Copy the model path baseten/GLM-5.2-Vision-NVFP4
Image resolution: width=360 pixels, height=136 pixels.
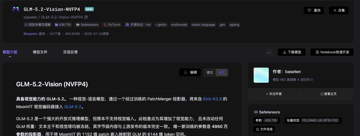[86, 17]
